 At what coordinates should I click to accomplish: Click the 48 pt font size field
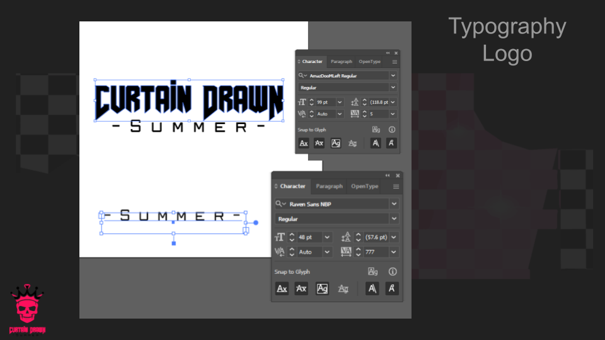309,237
